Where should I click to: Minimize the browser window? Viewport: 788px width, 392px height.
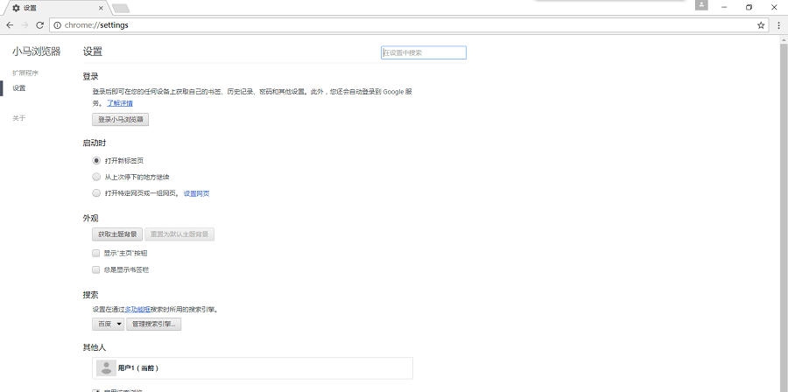724,8
